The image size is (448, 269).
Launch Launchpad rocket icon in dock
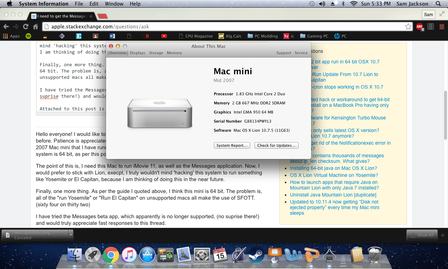click(93, 255)
